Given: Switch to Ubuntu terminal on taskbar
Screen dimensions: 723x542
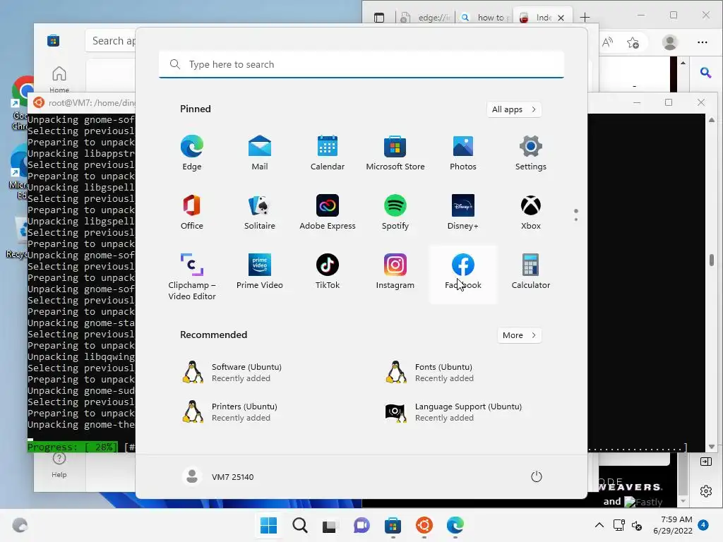Looking at the screenshot, I should point(424,525).
